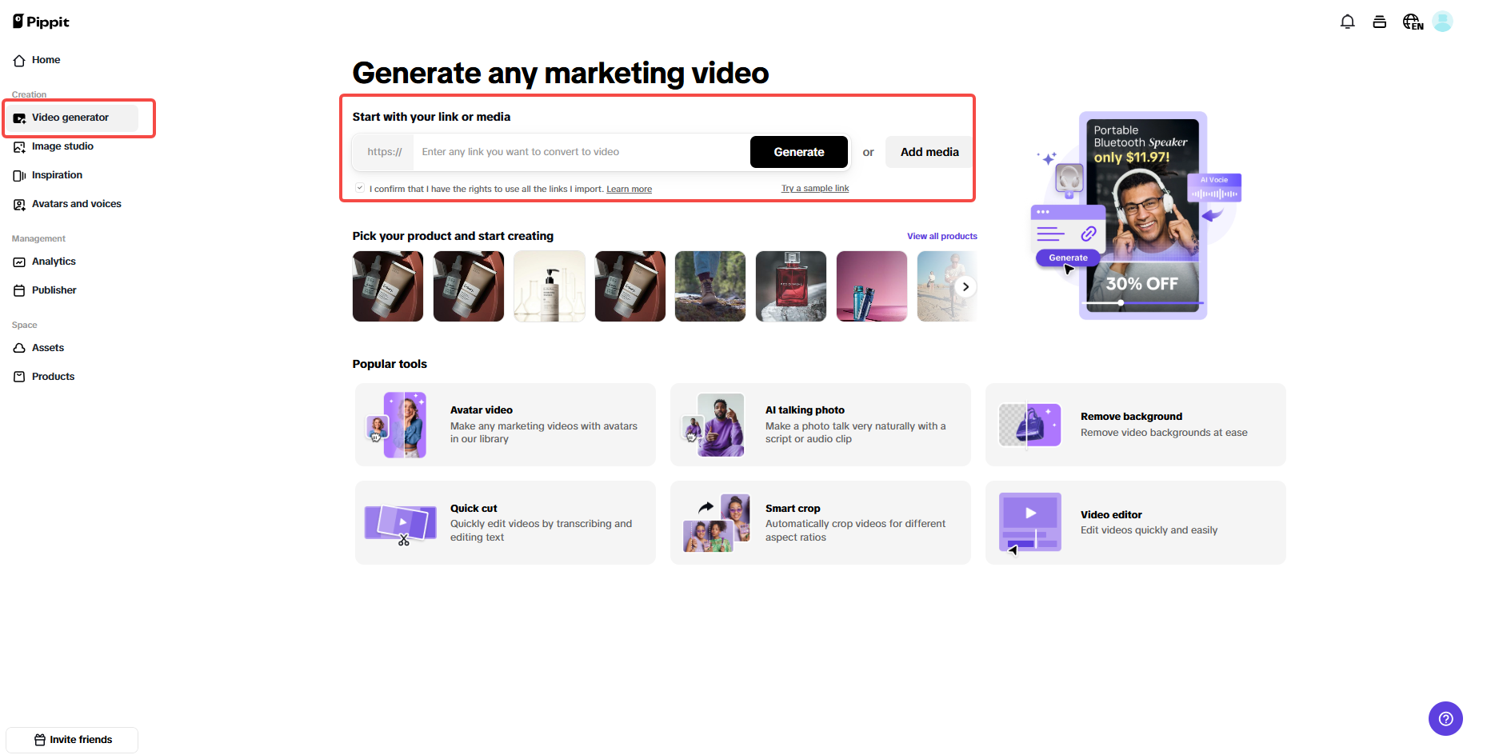The image size is (1487, 755).
Task: Select the Image studio tool
Action: [x=62, y=146]
